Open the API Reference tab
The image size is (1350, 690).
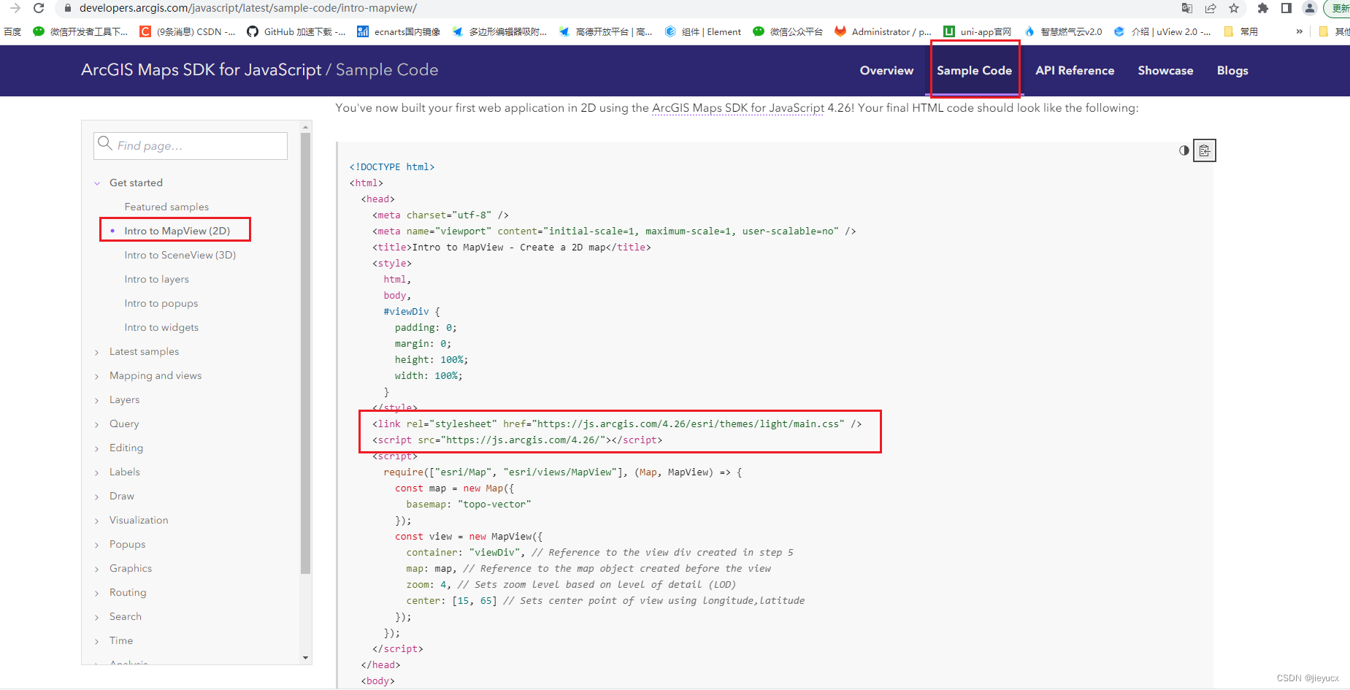(1075, 70)
